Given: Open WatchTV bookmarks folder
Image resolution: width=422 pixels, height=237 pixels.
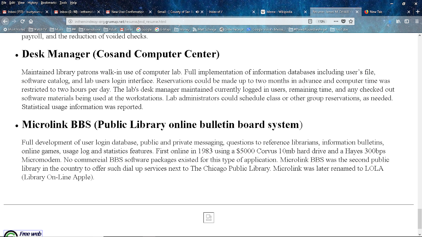Looking at the screenshot, I should coord(38,29).
